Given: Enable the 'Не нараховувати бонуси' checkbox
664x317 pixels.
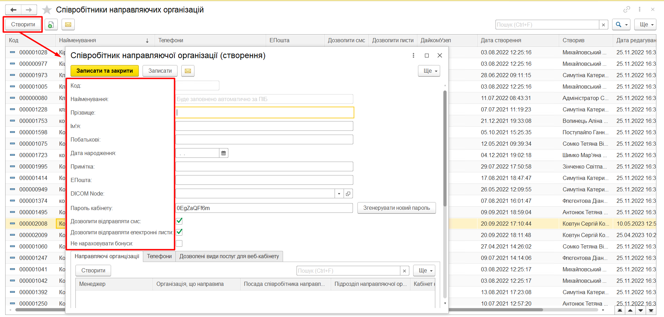Looking at the screenshot, I should coord(179,244).
